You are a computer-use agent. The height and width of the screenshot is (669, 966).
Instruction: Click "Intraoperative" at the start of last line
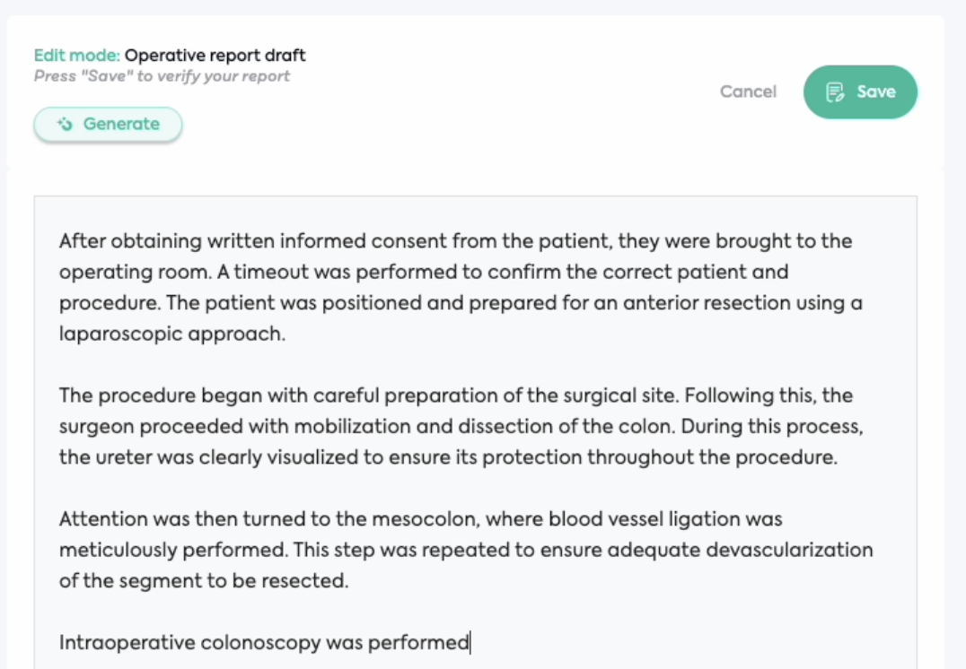[127, 643]
